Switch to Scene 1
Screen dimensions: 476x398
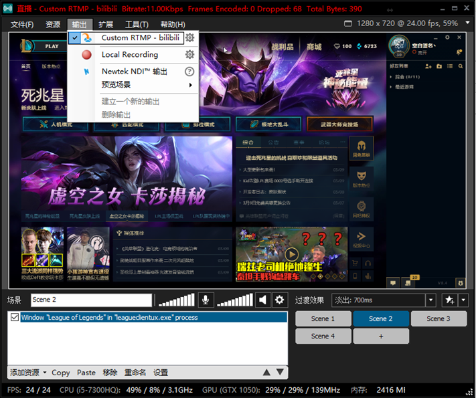coord(323,319)
